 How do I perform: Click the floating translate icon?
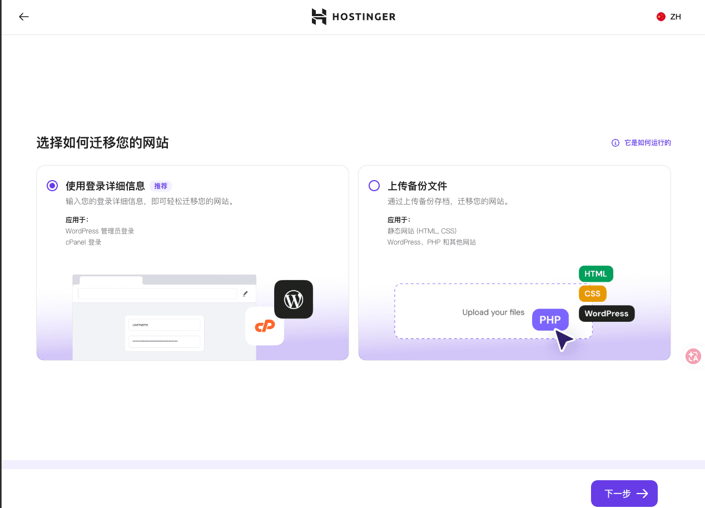click(x=693, y=356)
